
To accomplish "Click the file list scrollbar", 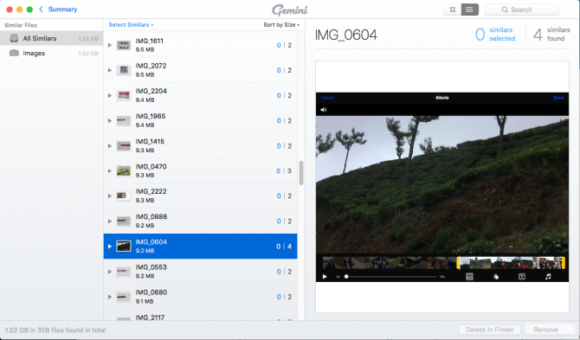I will (x=301, y=172).
